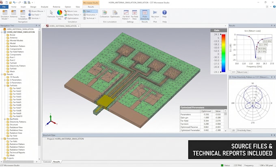Viewport: 276px width, 167px height.
Task: Switch to the Concore bottom tab
Action: tap(47, 162)
